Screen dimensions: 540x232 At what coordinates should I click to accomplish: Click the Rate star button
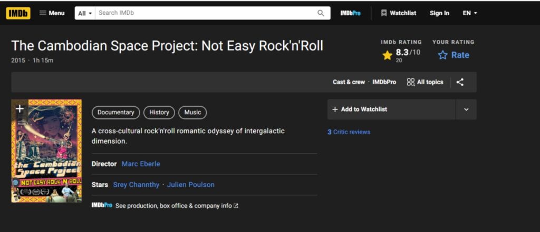pos(454,55)
